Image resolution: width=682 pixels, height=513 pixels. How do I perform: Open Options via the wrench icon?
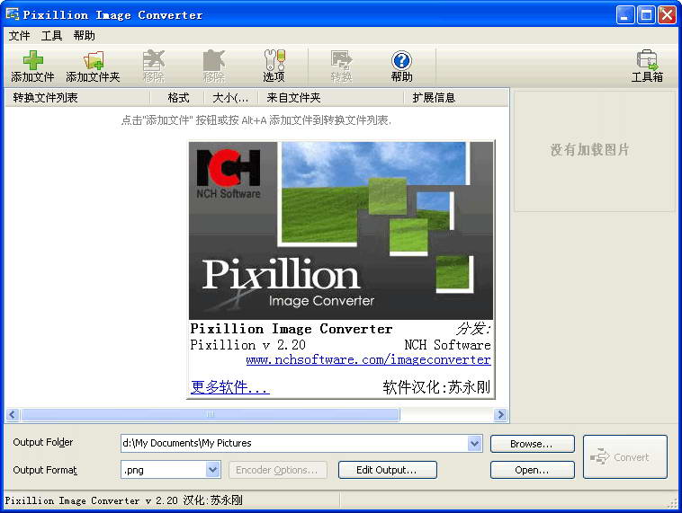click(x=274, y=60)
